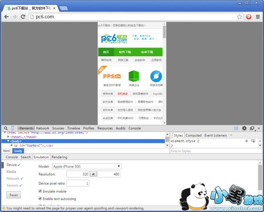Click the Find in Styles field
This screenshot has height=212, width=264.
216,151
